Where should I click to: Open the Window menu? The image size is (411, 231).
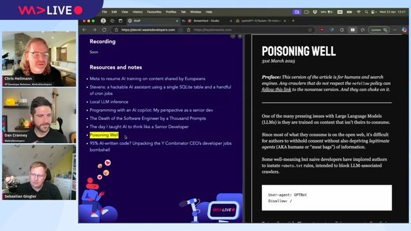tap(195, 12)
